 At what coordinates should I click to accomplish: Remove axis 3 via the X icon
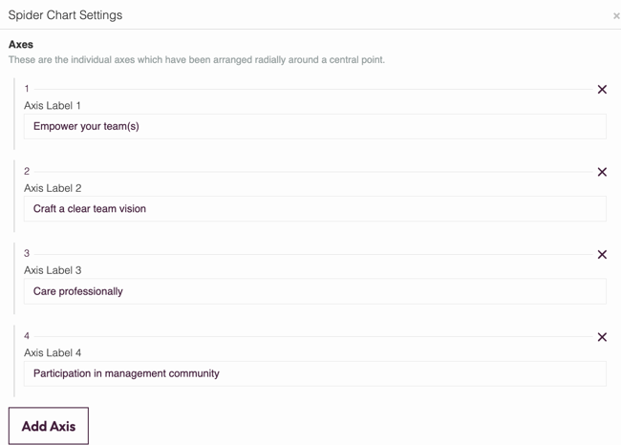[x=602, y=255]
